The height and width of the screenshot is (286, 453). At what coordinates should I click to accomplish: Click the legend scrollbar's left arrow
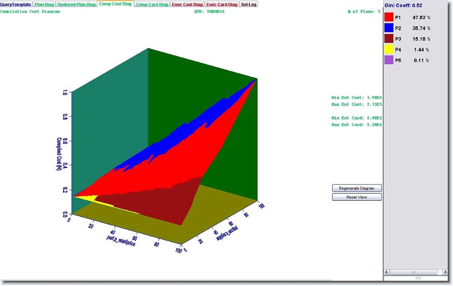pyautogui.click(x=387, y=272)
